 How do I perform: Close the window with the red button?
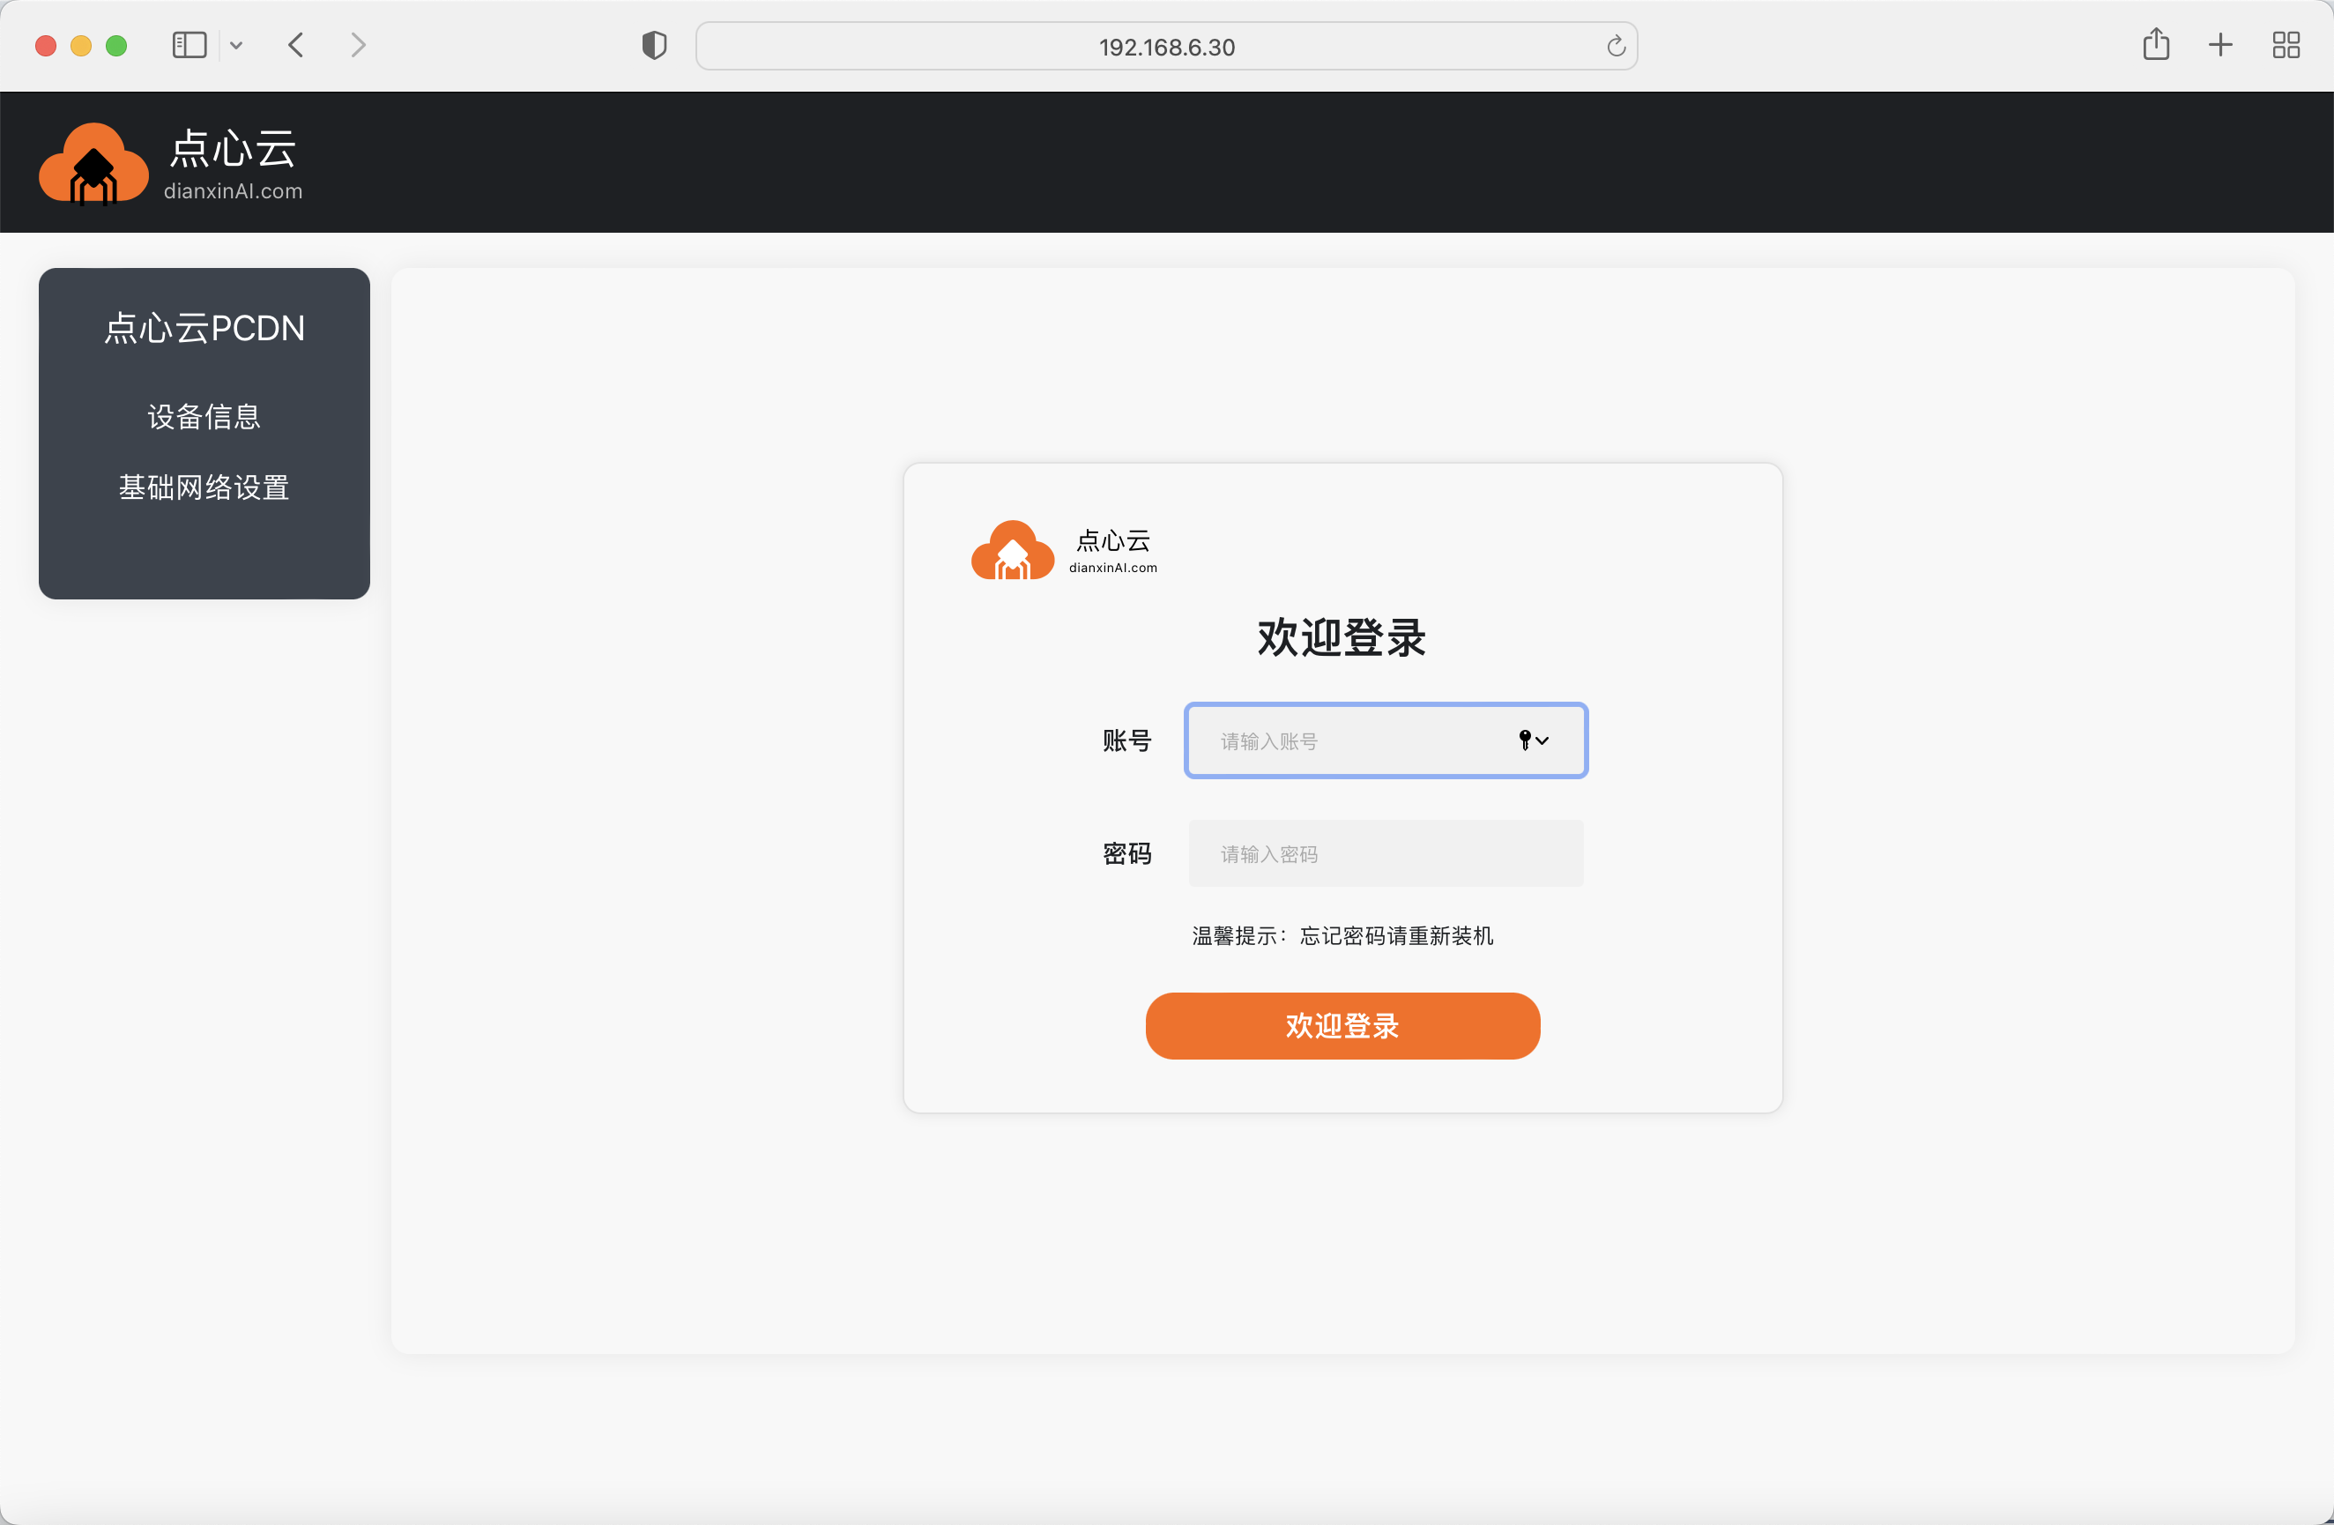pos(45,46)
